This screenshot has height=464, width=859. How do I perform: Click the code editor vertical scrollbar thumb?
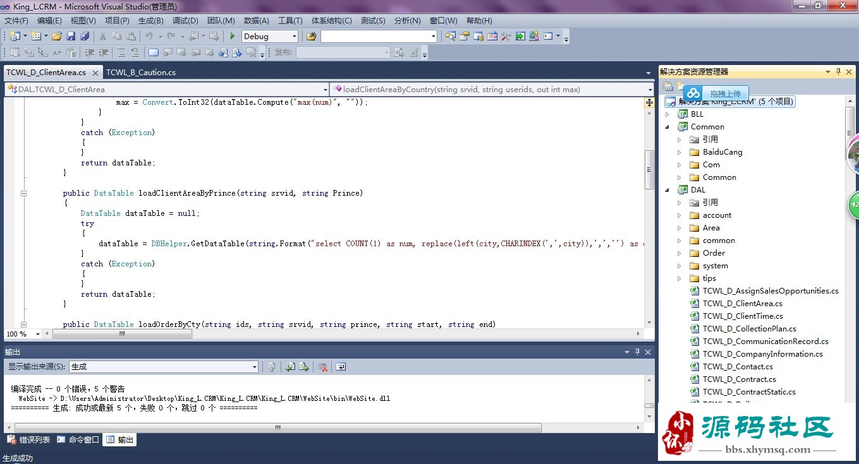[x=649, y=170]
